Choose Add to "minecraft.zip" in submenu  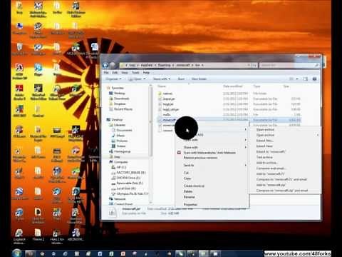point(271,185)
